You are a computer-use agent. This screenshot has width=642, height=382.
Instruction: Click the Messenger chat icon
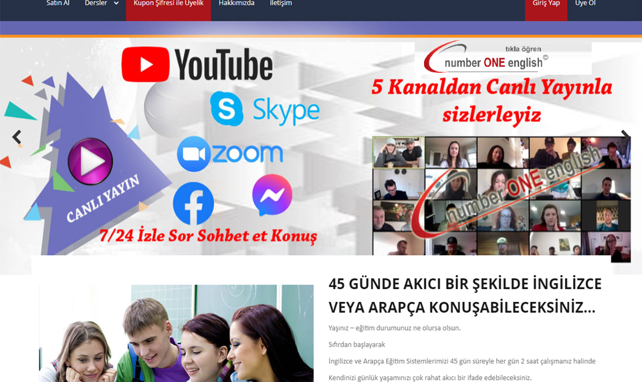tap(272, 195)
